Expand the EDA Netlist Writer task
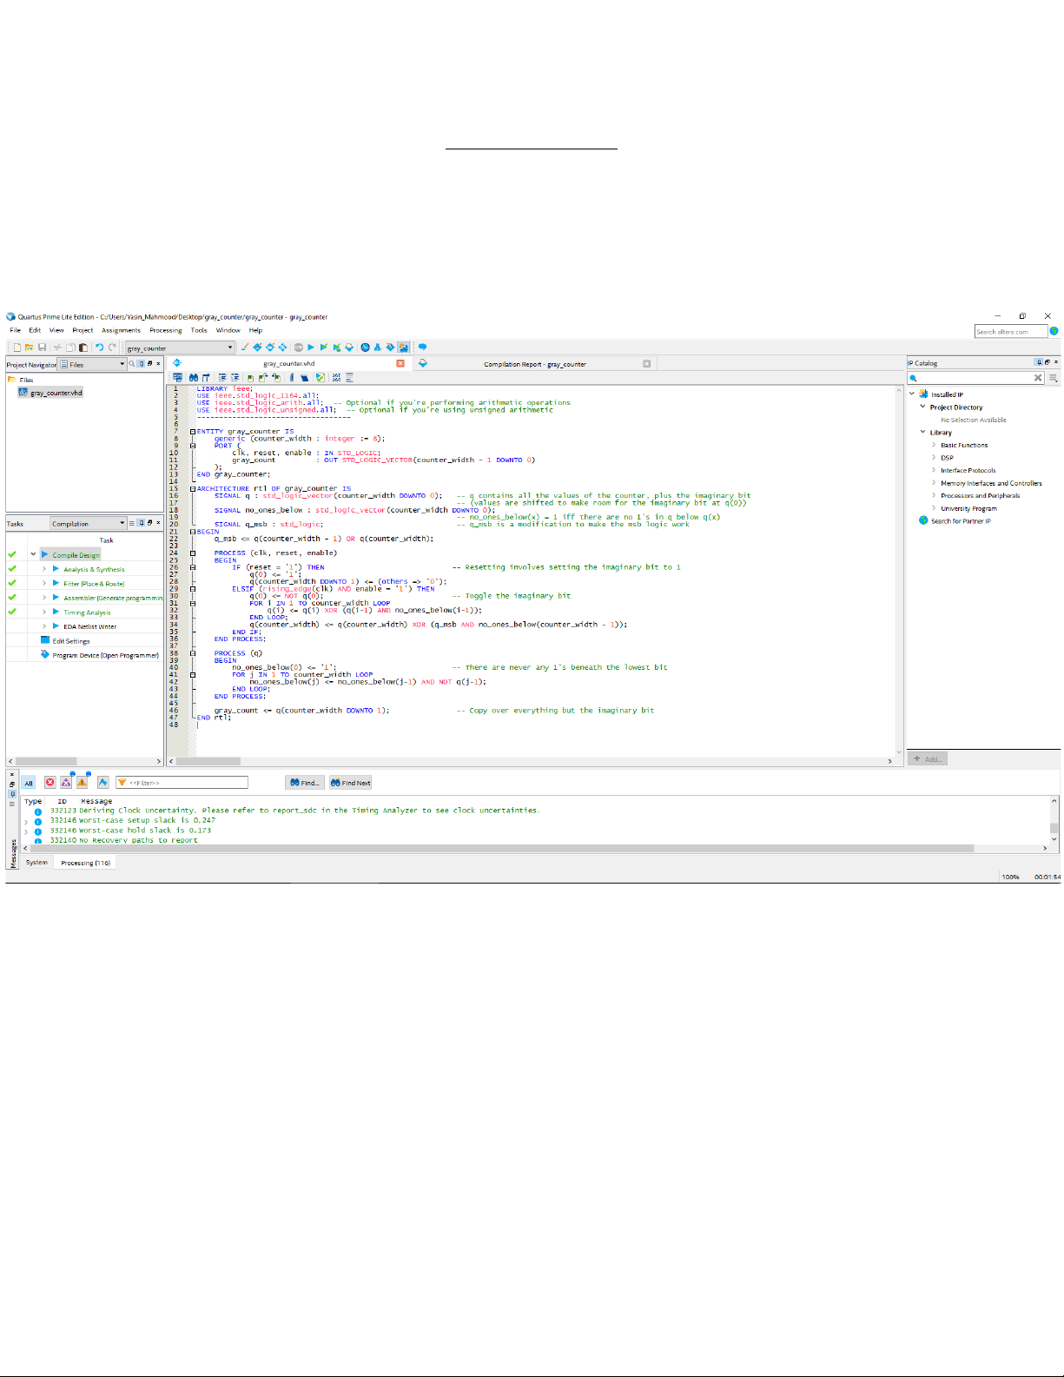This screenshot has width=1064, height=1377. tap(44, 626)
